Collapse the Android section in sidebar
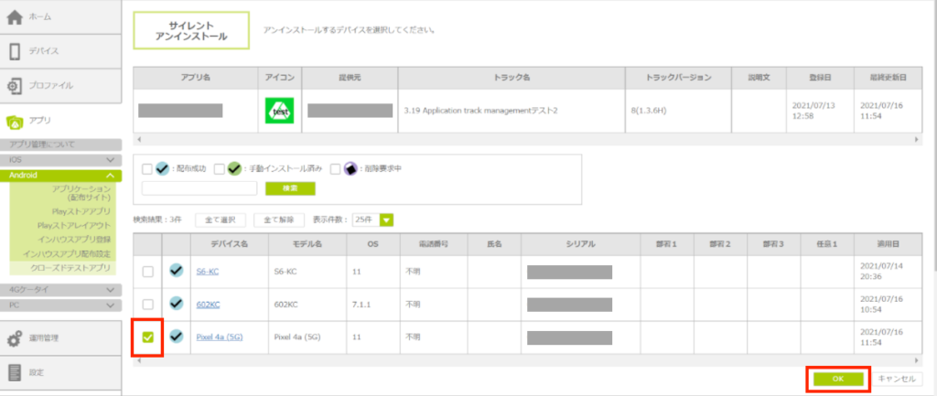 [110, 175]
